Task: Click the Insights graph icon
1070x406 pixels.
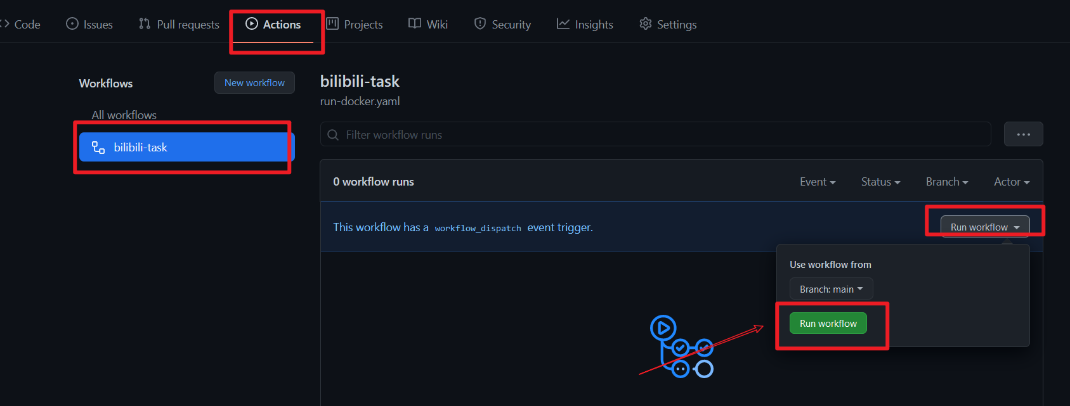Action: 563,24
